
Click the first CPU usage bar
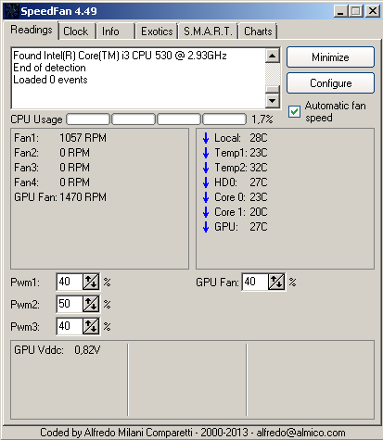88,119
